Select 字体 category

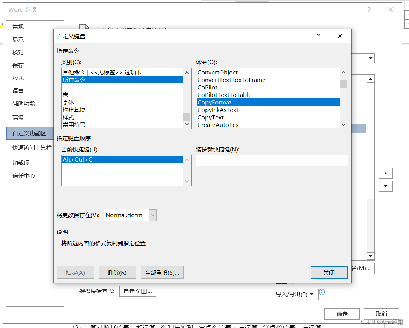[x=122, y=103]
